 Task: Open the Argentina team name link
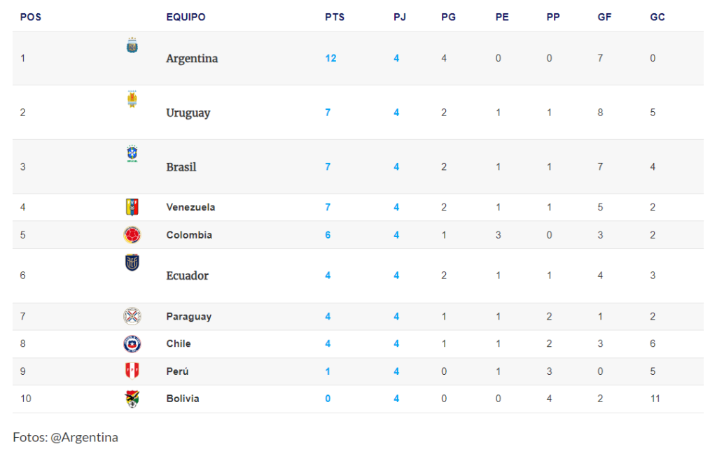click(192, 59)
